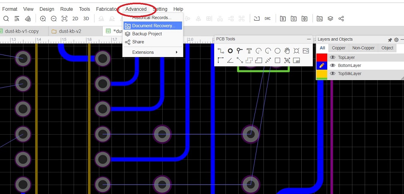404x194 pixels.
Task: Show the Non-Copper layers tab
Action: pos(363,48)
